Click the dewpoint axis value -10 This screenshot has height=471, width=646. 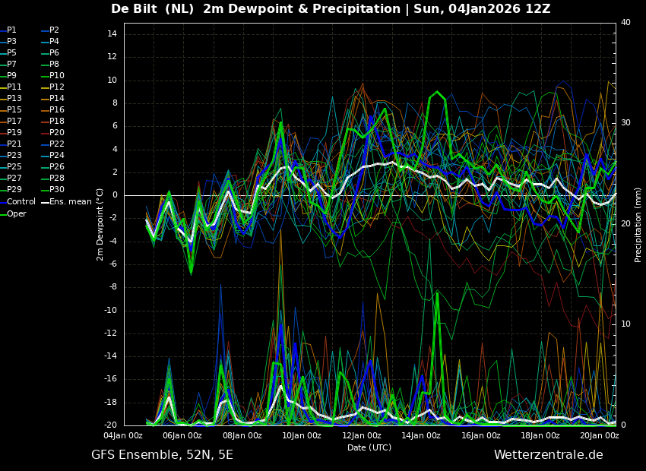110,311
